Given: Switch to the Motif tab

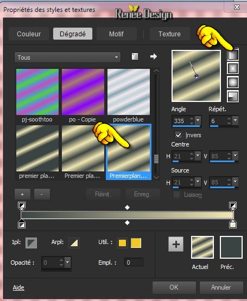Looking at the screenshot, I should coord(117,34).
